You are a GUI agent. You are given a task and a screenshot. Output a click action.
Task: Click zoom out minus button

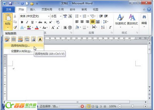(120, 106)
